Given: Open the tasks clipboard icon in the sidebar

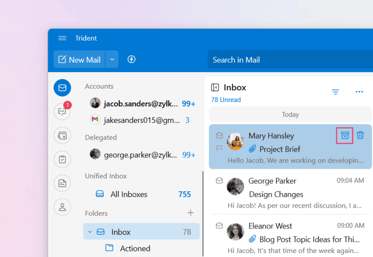Looking at the screenshot, I should click(62, 159).
